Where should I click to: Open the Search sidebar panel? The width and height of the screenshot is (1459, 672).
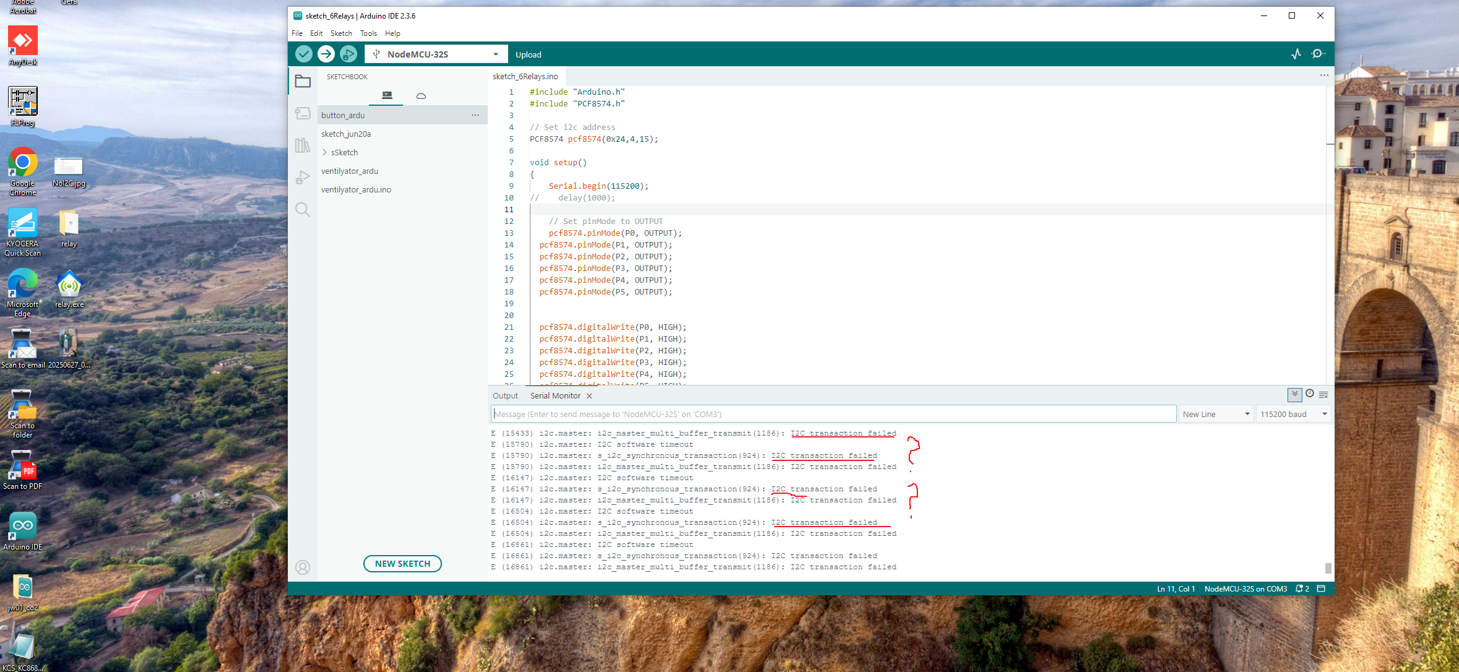click(x=303, y=210)
